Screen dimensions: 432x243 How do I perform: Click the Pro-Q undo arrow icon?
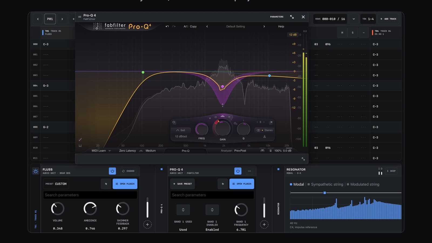[167, 26]
